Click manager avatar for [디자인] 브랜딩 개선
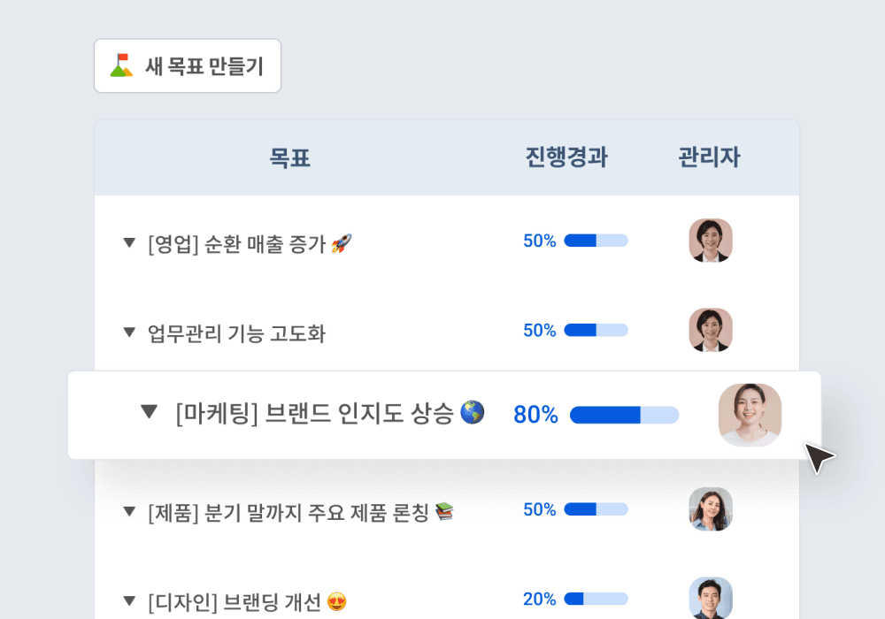 (711, 598)
